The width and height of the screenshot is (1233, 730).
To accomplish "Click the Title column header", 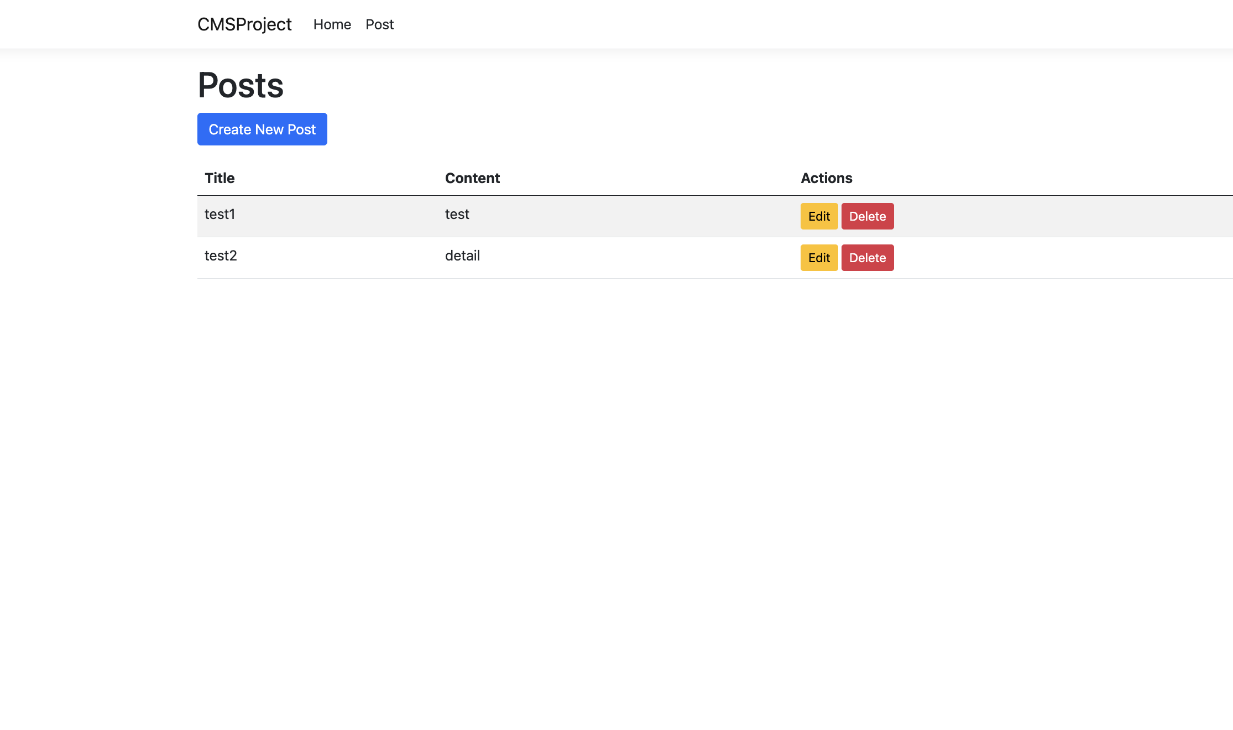I will [x=220, y=178].
